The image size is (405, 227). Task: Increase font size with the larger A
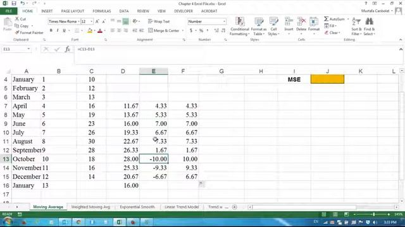97,21
